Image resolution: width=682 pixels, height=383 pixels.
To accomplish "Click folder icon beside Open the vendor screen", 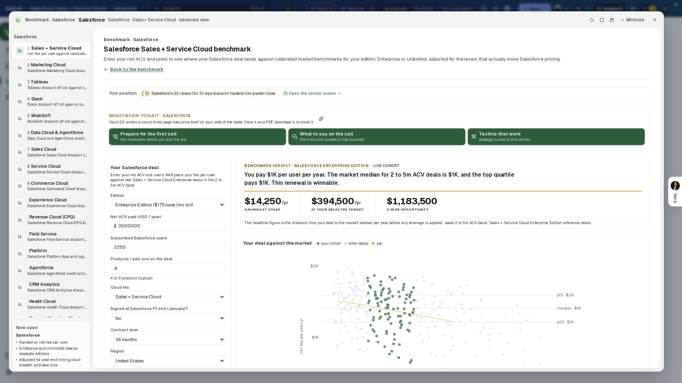I will click(x=285, y=94).
